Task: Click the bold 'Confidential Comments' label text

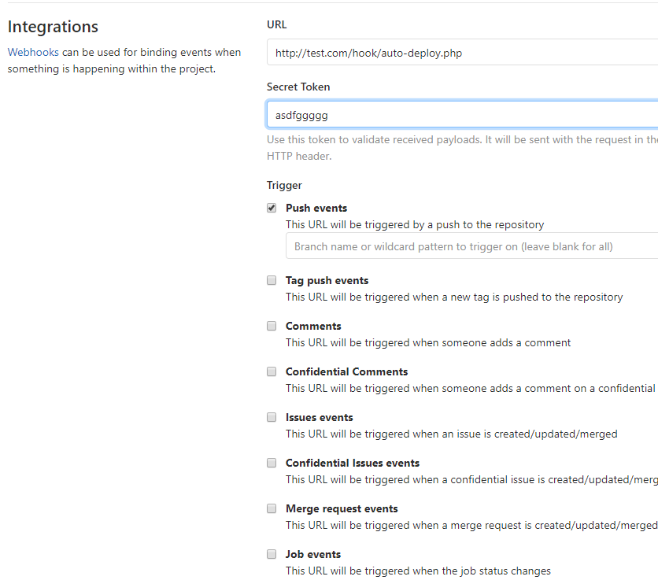Action: [x=346, y=371]
